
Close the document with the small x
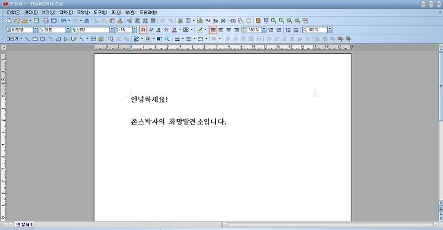point(440,12)
